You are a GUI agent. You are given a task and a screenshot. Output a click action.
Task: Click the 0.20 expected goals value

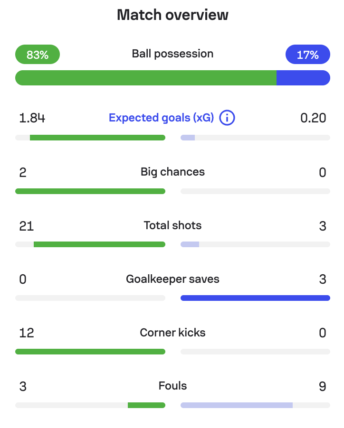(x=313, y=118)
